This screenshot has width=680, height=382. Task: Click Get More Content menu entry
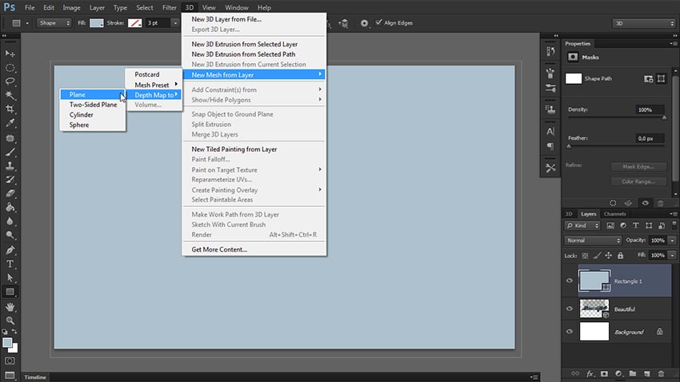(219, 249)
